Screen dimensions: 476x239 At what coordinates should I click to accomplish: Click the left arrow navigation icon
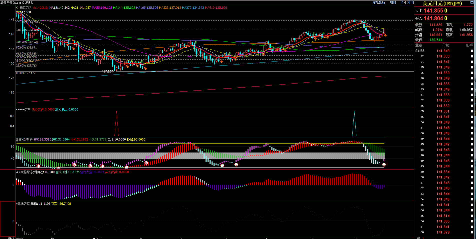(x=403, y=2)
